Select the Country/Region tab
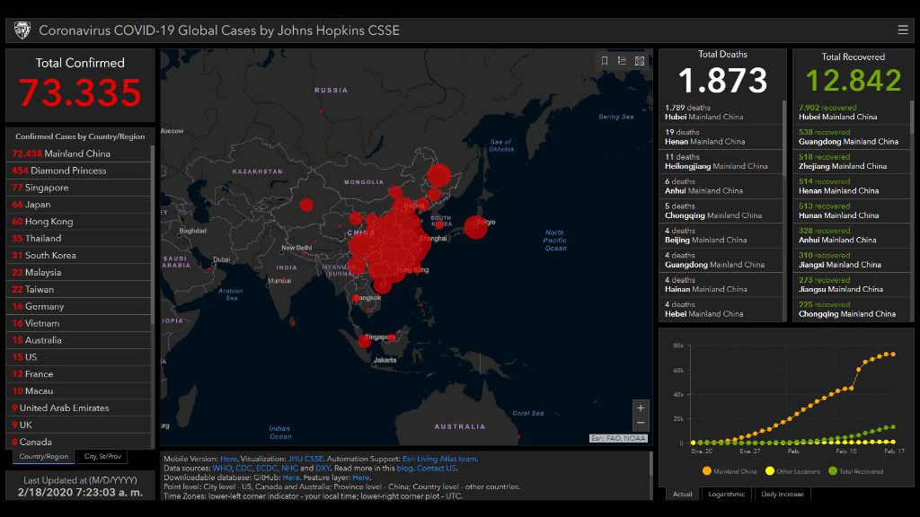Viewport: 920px width, 517px height. pos(45,456)
